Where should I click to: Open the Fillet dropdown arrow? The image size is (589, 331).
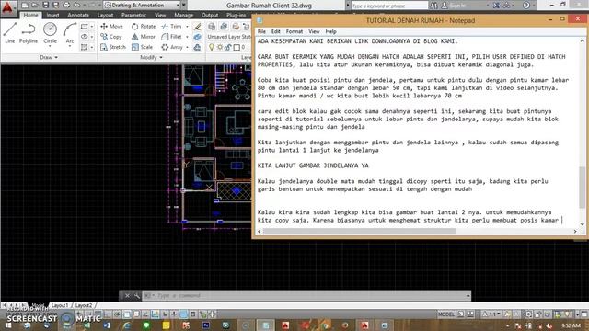[x=187, y=37]
